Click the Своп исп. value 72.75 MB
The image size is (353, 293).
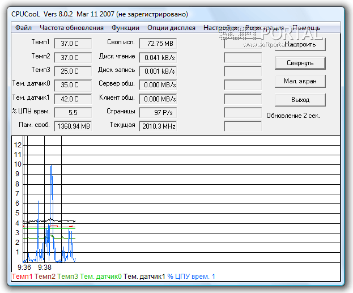pos(158,44)
